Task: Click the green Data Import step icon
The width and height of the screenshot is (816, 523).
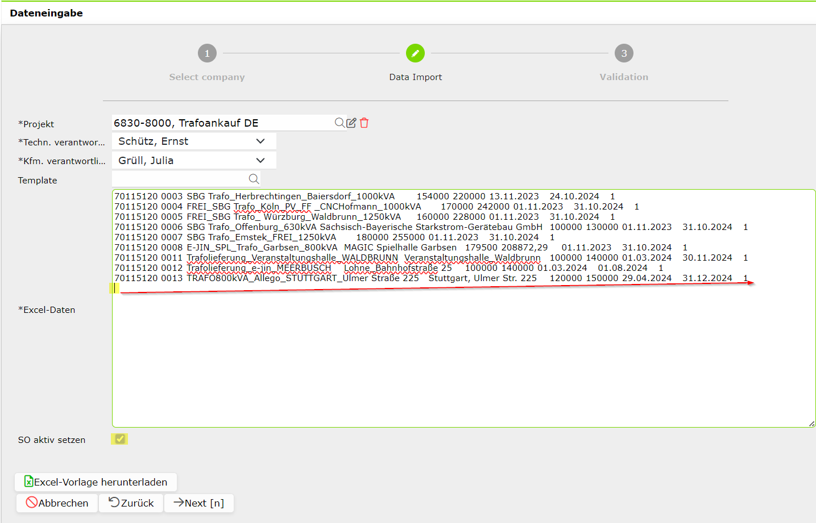Action: (x=415, y=53)
